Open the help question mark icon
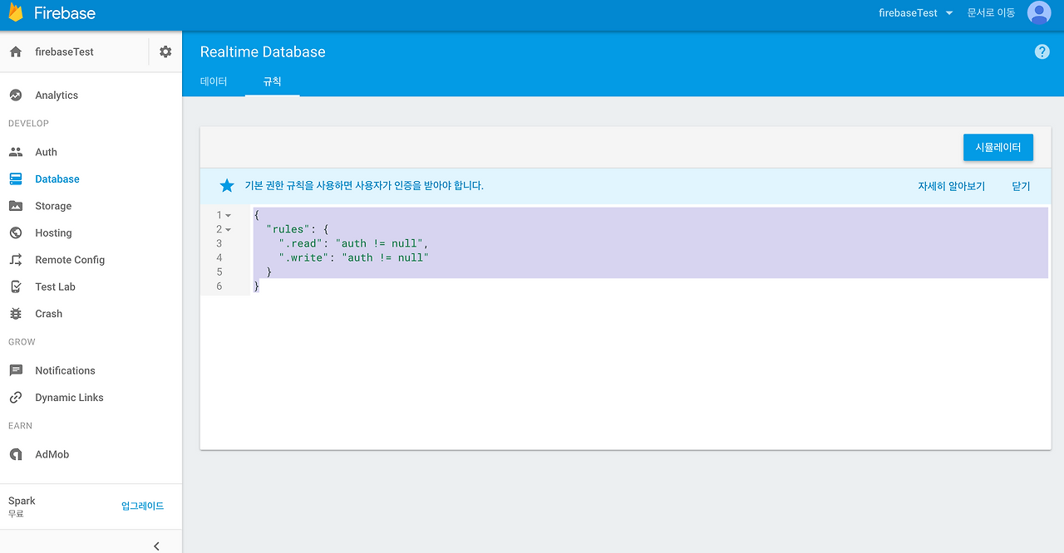The width and height of the screenshot is (1064, 553). click(1042, 51)
